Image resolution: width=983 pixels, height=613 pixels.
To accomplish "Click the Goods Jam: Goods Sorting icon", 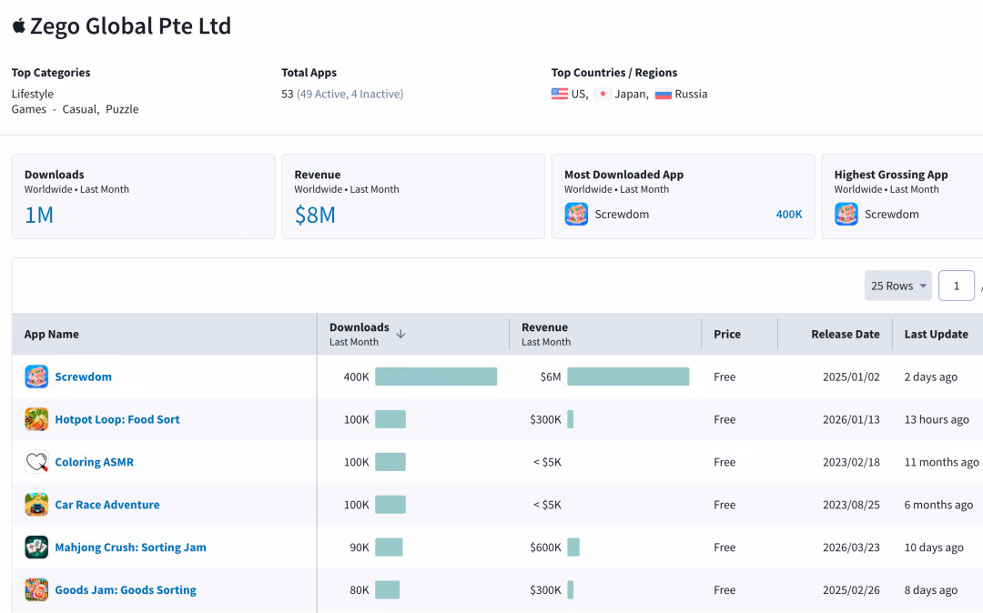I will click(36, 590).
